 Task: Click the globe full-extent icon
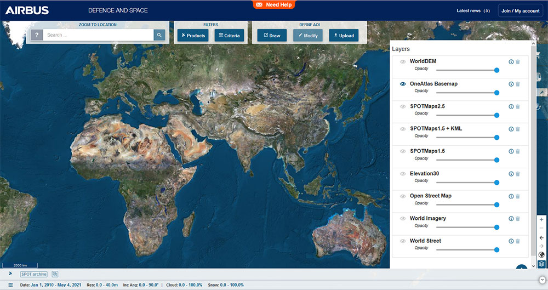click(541, 254)
